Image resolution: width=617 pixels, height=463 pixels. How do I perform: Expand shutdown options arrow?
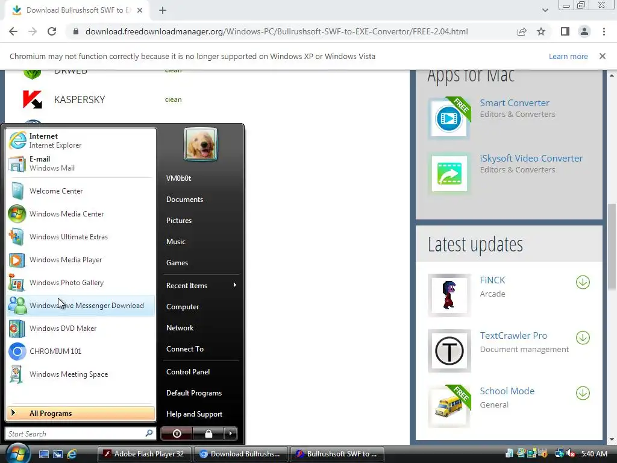pyautogui.click(x=231, y=433)
